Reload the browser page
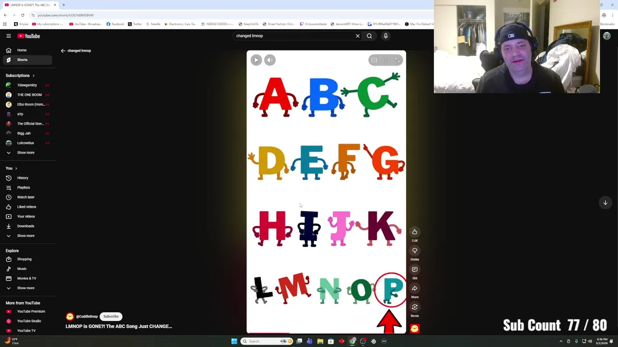Viewport: 618px width, 347px height. coord(22,15)
